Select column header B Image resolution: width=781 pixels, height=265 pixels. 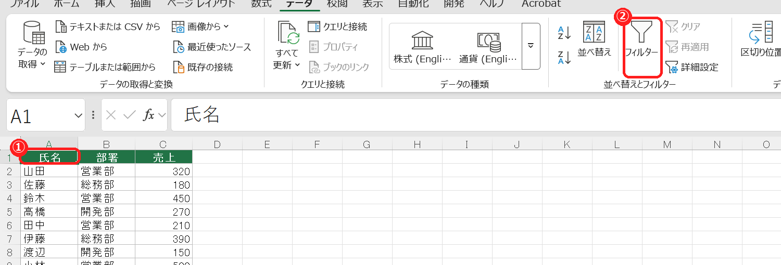click(106, 144)
